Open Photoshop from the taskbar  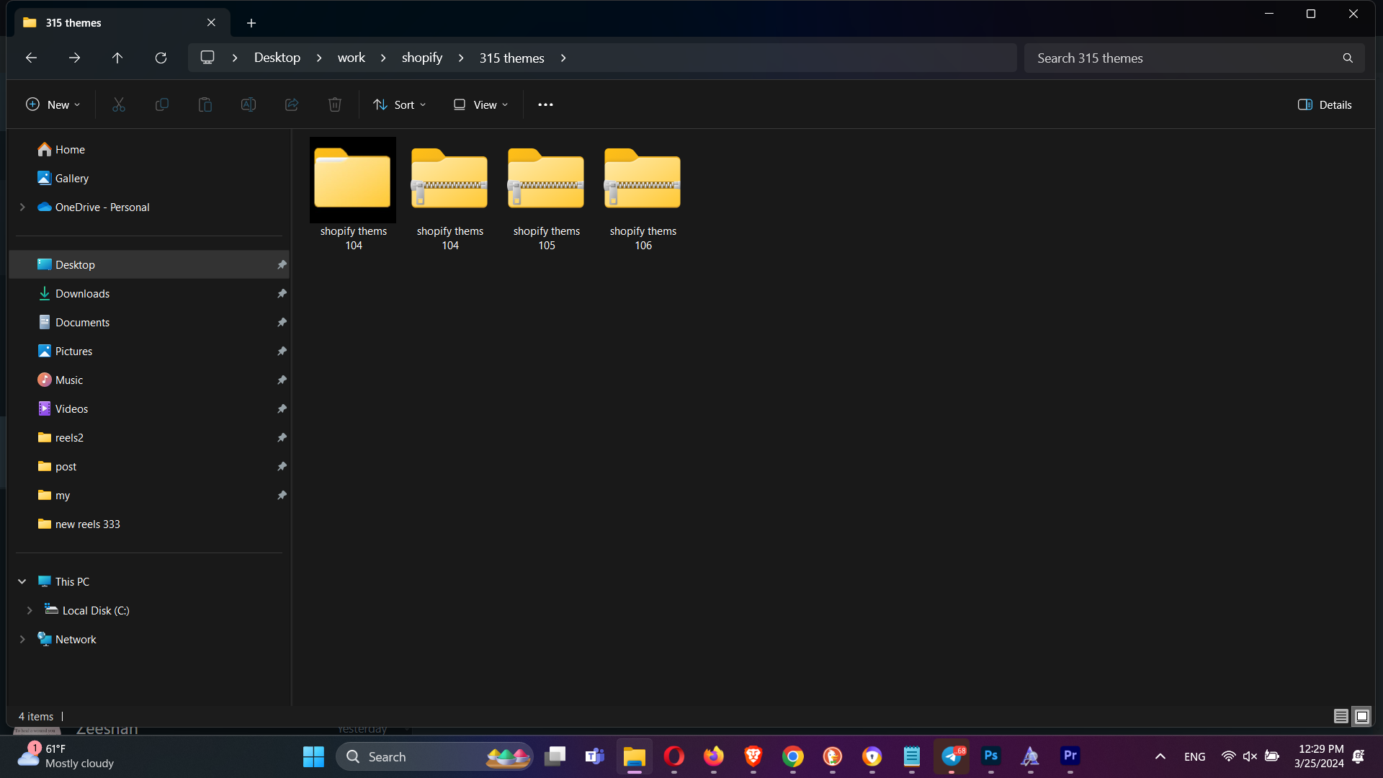click(x=991, y=756)
